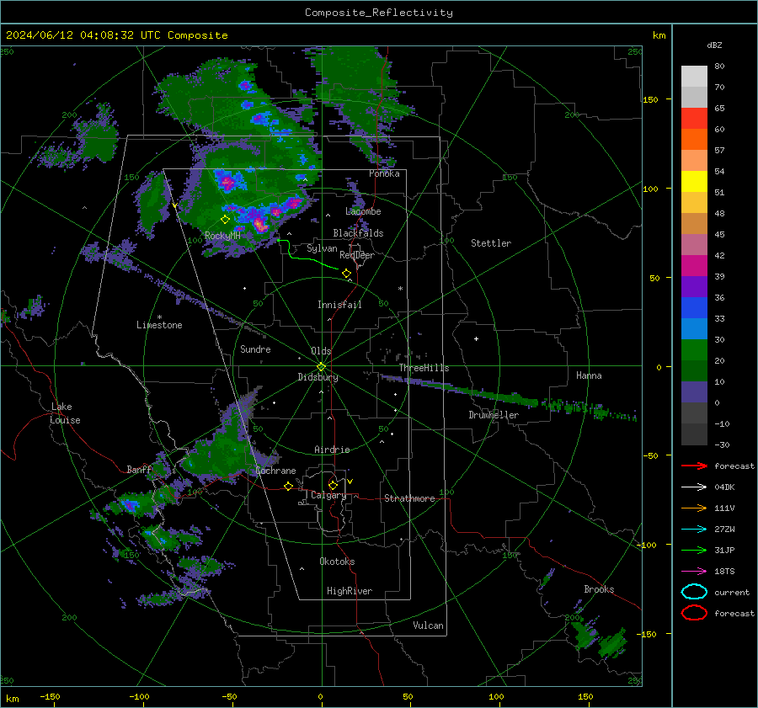Screen dimensions: 758x708
Task: Click the yellow diamond marker below RedDeer
Action: coord(347,274)
